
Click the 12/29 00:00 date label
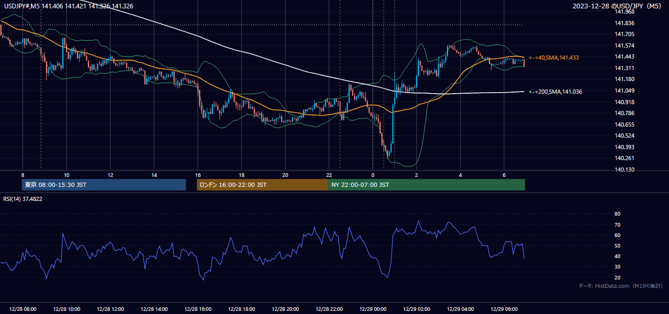click(x=373, y=309)
